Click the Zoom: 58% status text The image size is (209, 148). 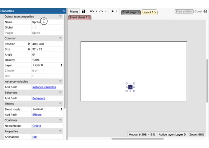197,135
